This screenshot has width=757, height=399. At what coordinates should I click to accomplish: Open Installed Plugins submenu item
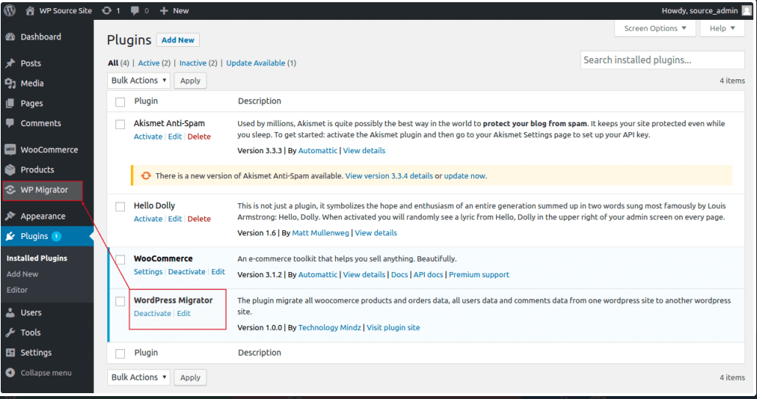click(x=37, y=258)
